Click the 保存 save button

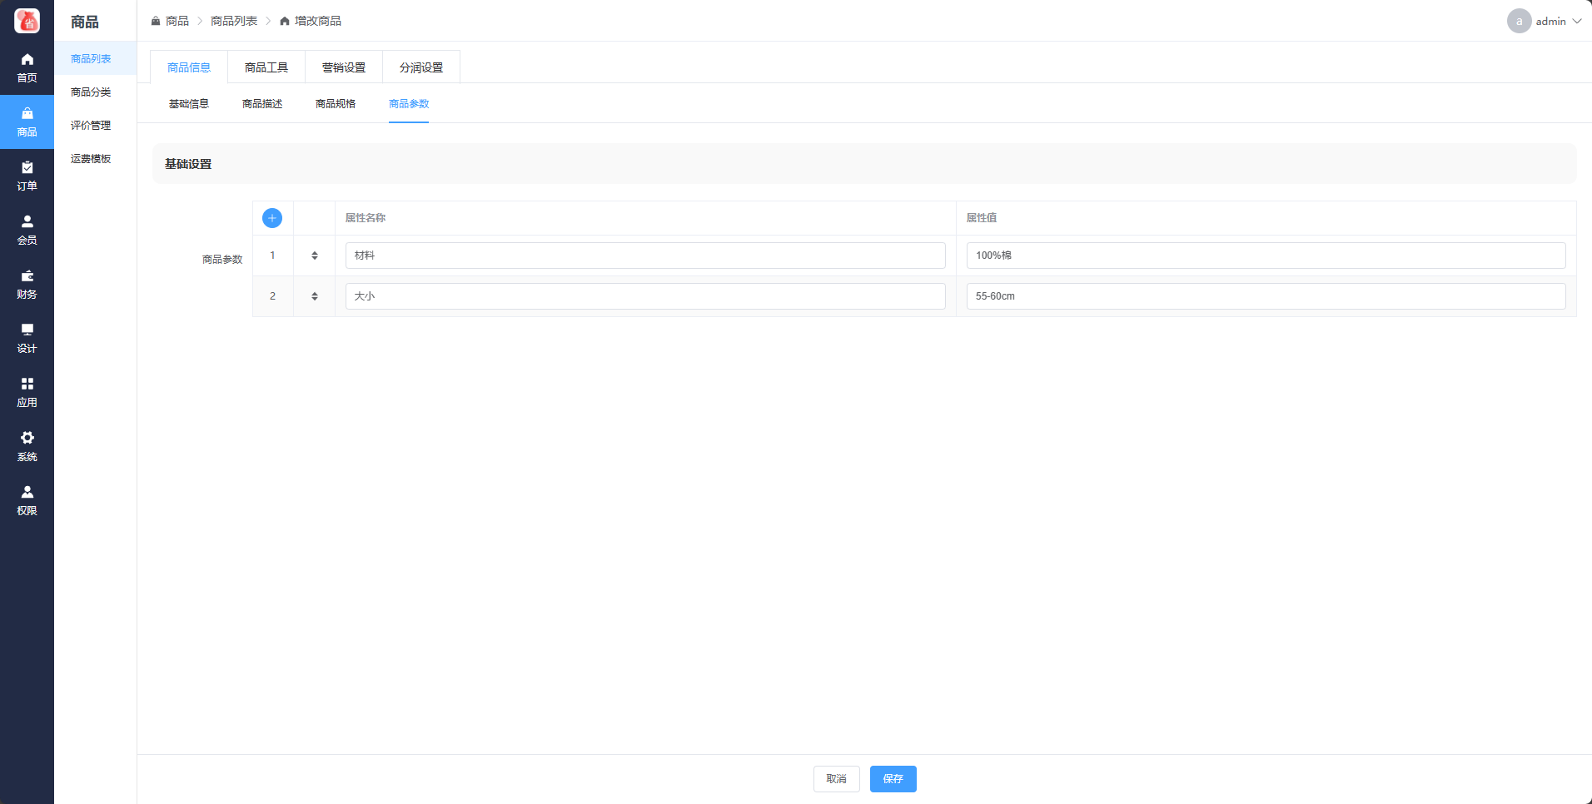(893, 779)
